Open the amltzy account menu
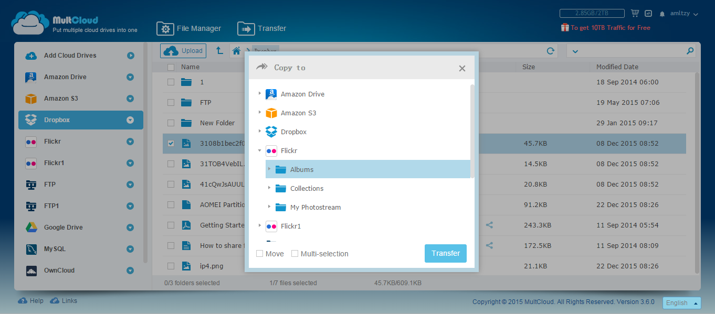Viewport: 715px width, 314px height. 684,14
